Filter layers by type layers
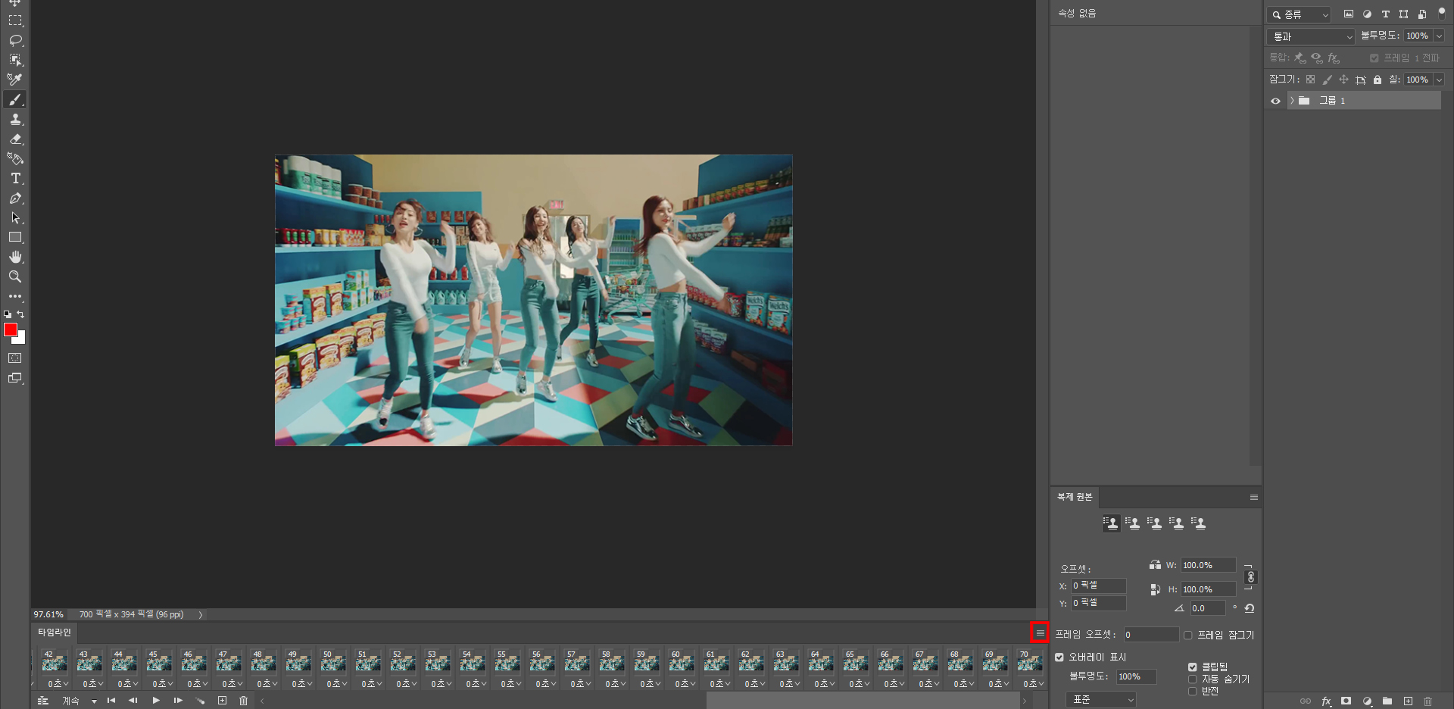Image resolution: width=1454 pixels, height=709 pixels. coord(1385,14)
